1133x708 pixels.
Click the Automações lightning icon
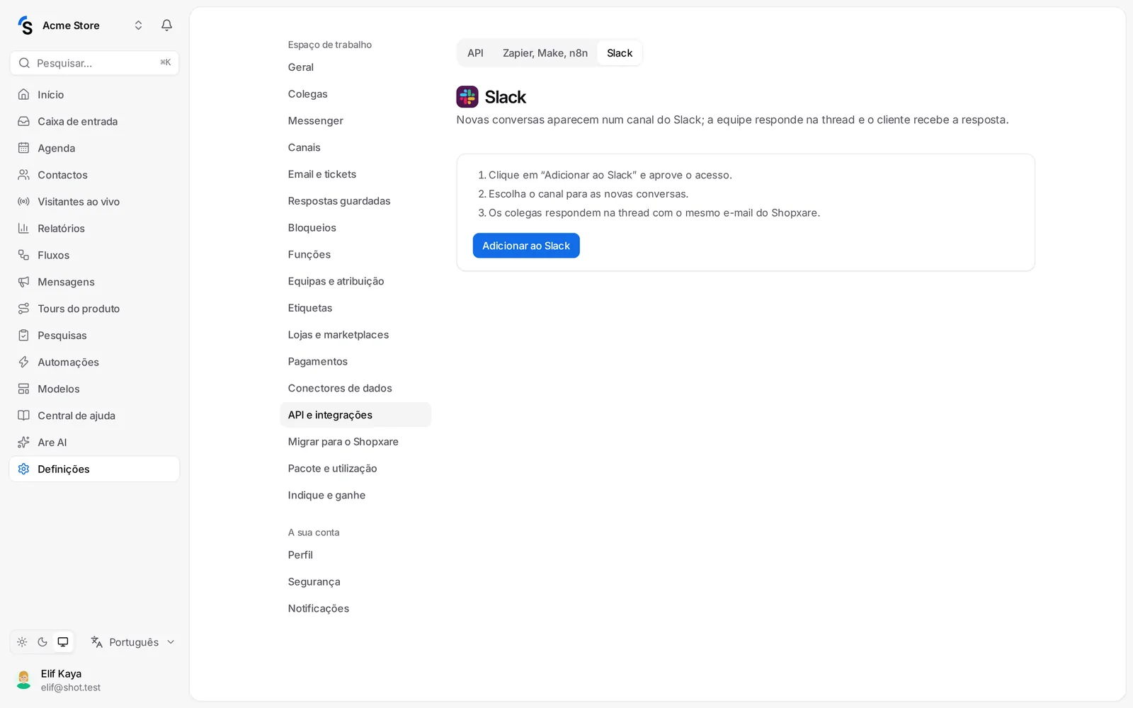[23, 362]
